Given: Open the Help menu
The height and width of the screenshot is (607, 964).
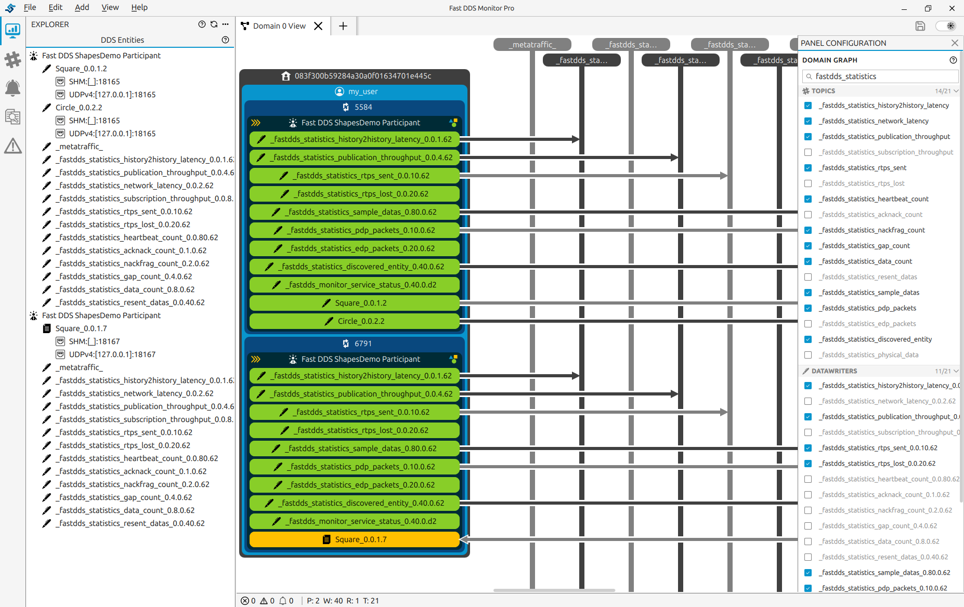Looking at the screenshot, I should [139, 7].
